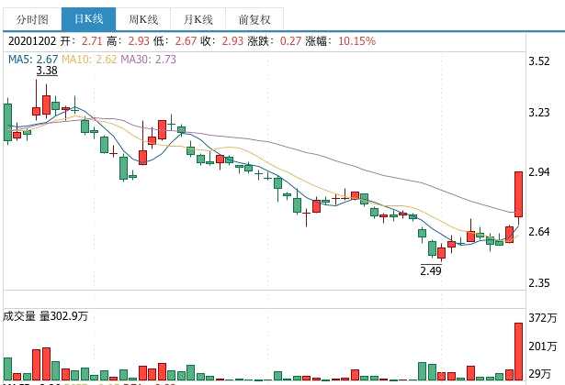The width and height of the screenshot is (565, 385).
Task: Select the 日K线 tab
Action: [x=89, y=19]
